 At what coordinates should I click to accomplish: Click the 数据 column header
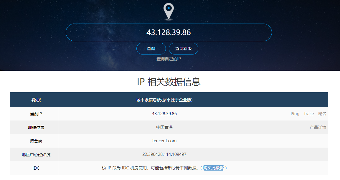pyautogui.click(x=36, y=100)
